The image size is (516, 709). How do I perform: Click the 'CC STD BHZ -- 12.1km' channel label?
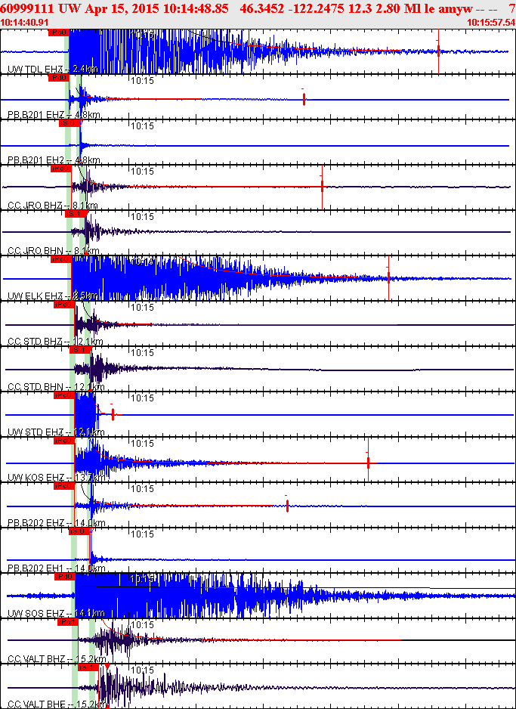(x=55, y=342)
